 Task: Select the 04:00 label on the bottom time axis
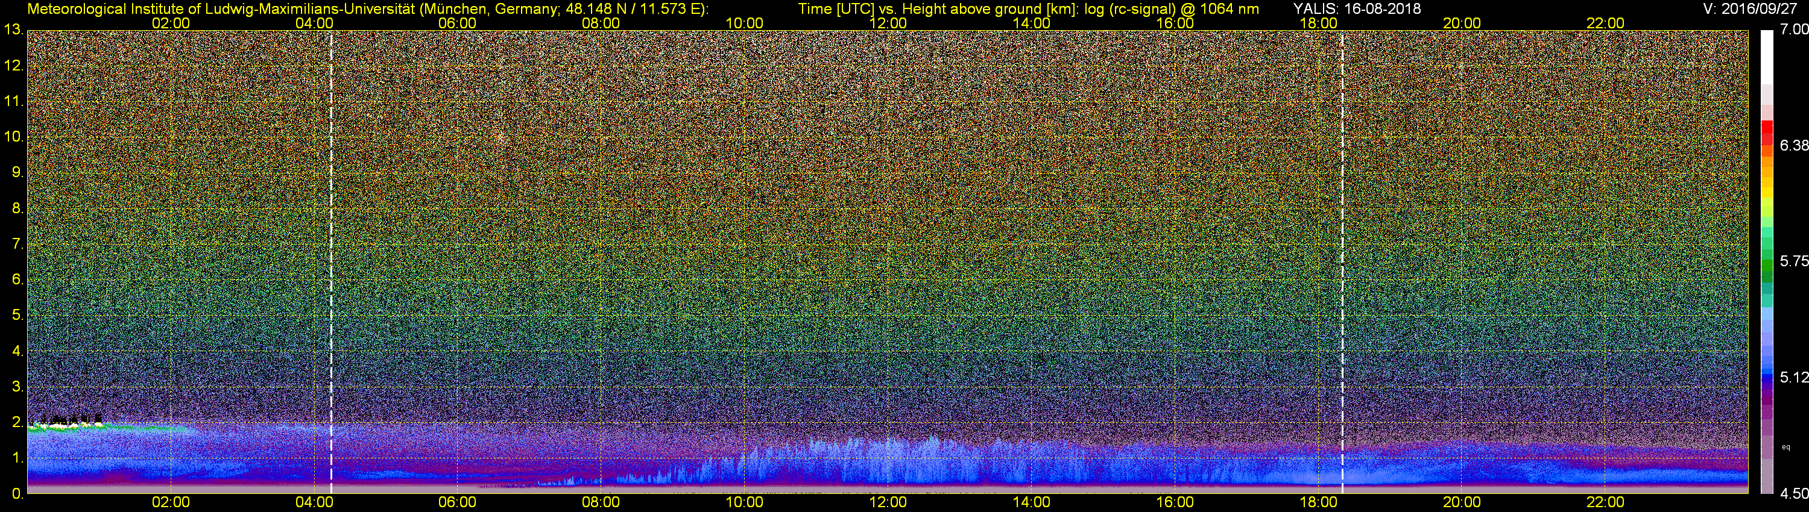(x=314, y=503)
